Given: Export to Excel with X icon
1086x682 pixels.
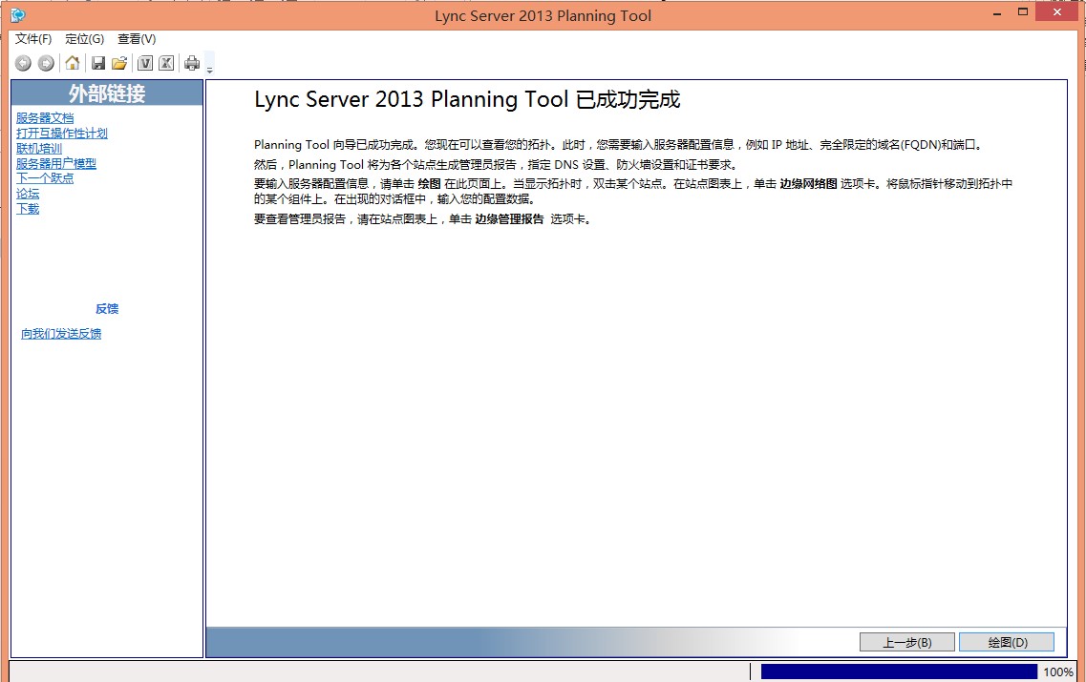Looking at the screenshot, I should click(166, 63).
